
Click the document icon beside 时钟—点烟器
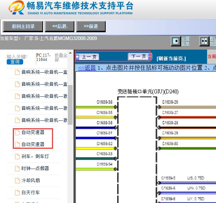tap(17, 168)
